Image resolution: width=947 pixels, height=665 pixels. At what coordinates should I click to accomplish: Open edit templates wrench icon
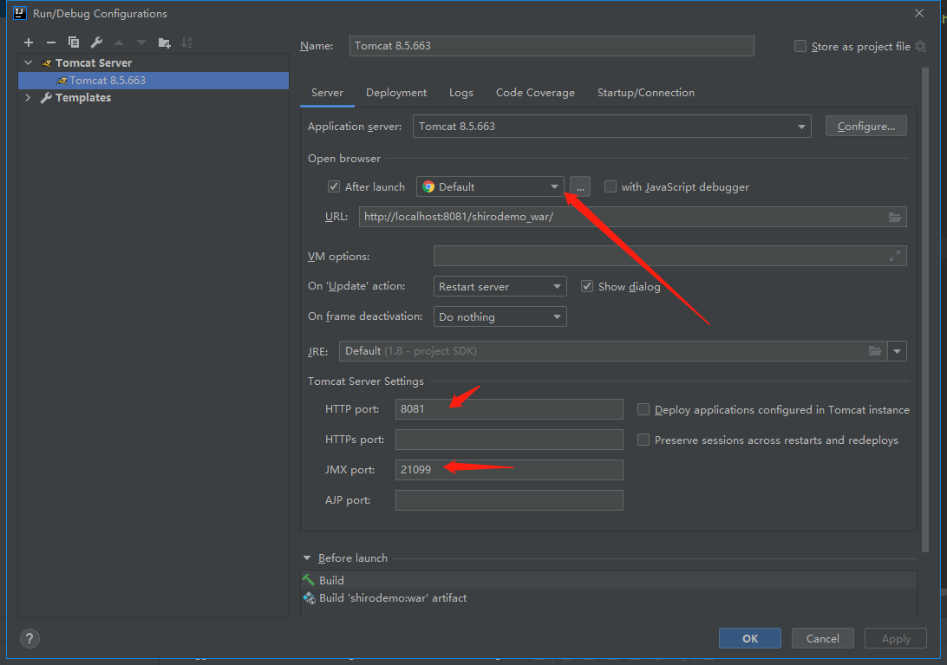[x=96, y=42]
